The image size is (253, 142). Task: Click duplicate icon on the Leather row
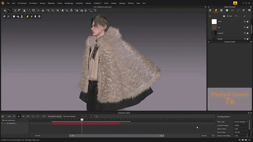pos(248,33)
